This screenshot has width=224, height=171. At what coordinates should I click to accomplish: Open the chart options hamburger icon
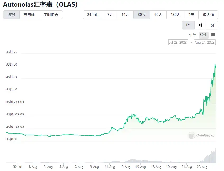click(213, 35)
